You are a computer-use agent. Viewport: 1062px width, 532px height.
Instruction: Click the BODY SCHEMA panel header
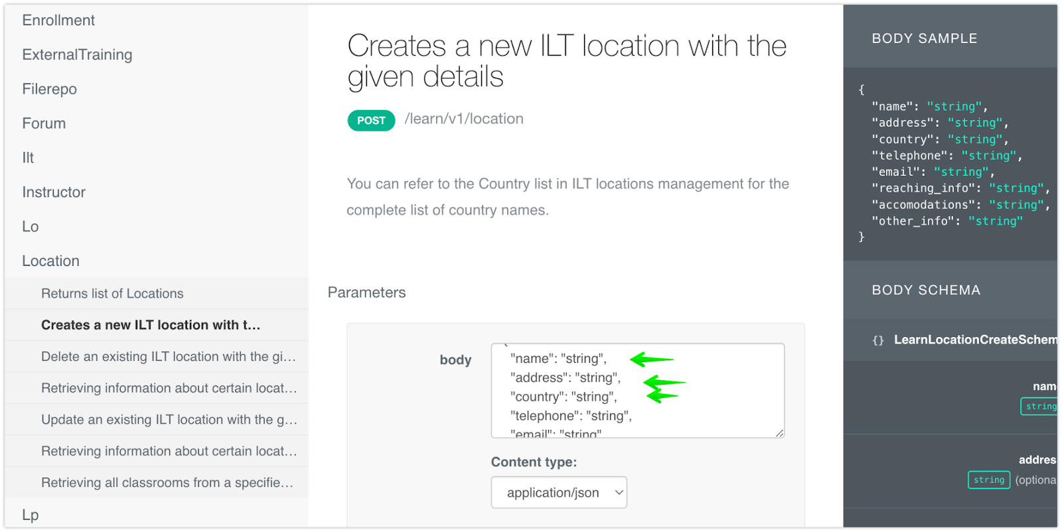925,290
